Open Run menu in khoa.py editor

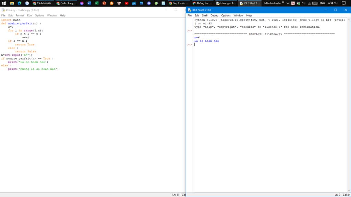point(29,15)
